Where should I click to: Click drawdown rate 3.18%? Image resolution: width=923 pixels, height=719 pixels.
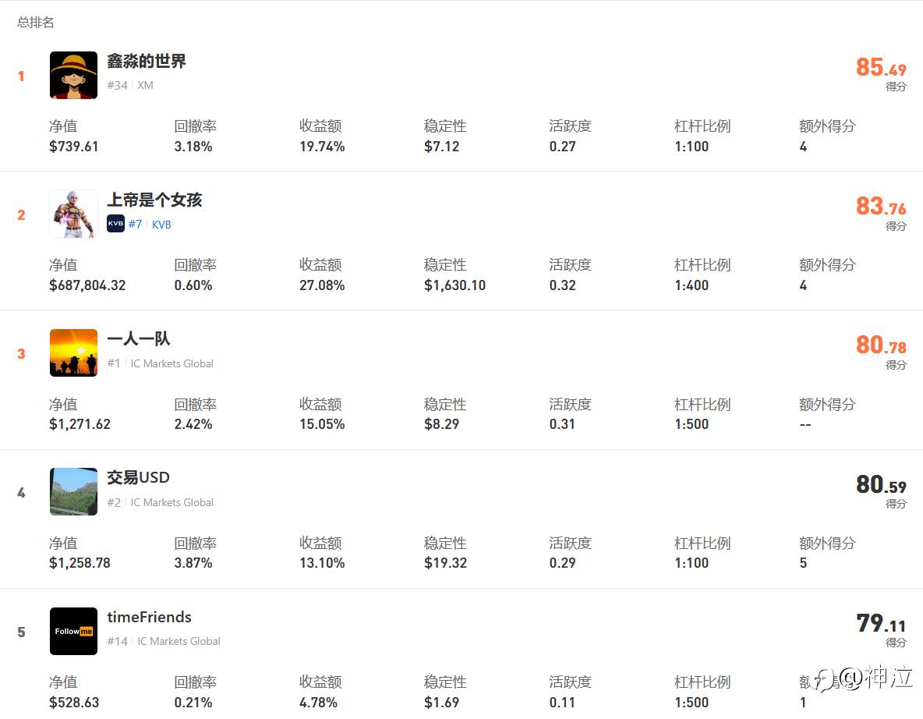pyautogui.click(x=193, y=147)
